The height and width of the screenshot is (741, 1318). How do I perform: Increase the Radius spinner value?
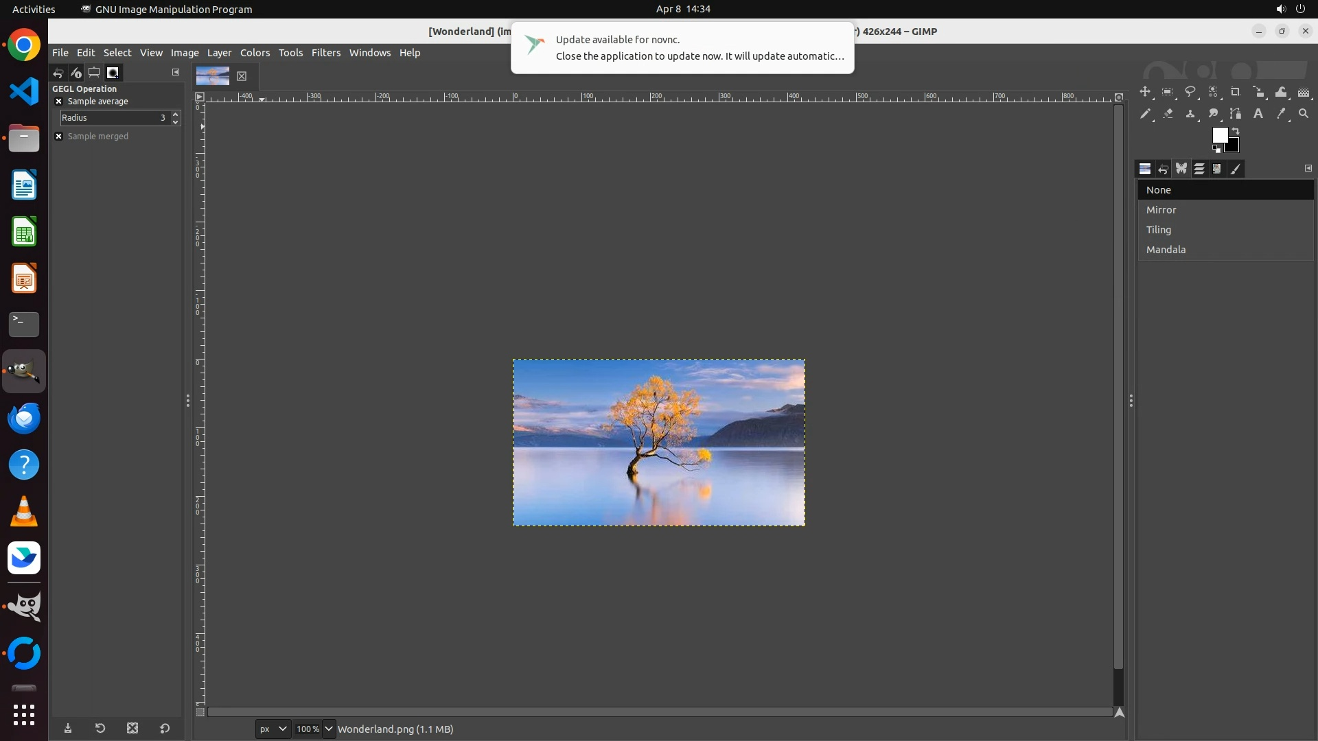click(176, 114)
